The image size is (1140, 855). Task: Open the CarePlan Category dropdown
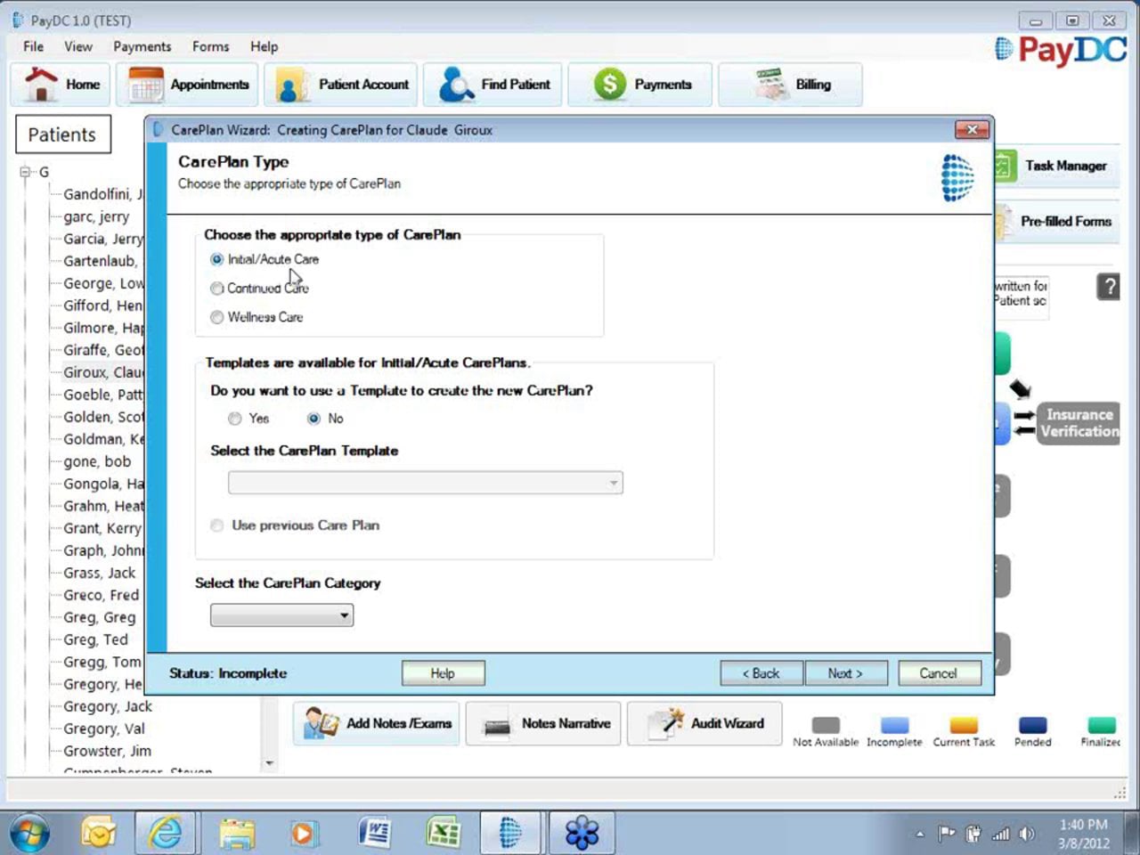tap(282, 615)
